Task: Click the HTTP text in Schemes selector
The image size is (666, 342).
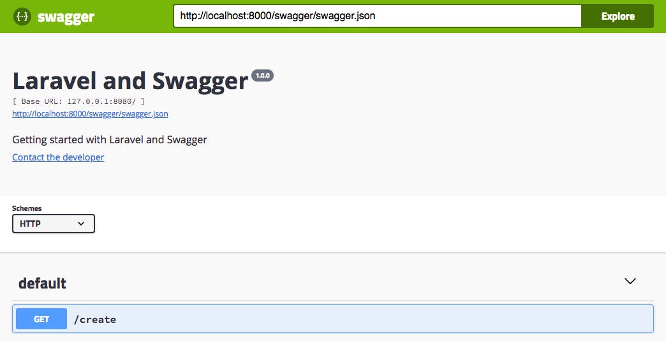Action: 30,224
